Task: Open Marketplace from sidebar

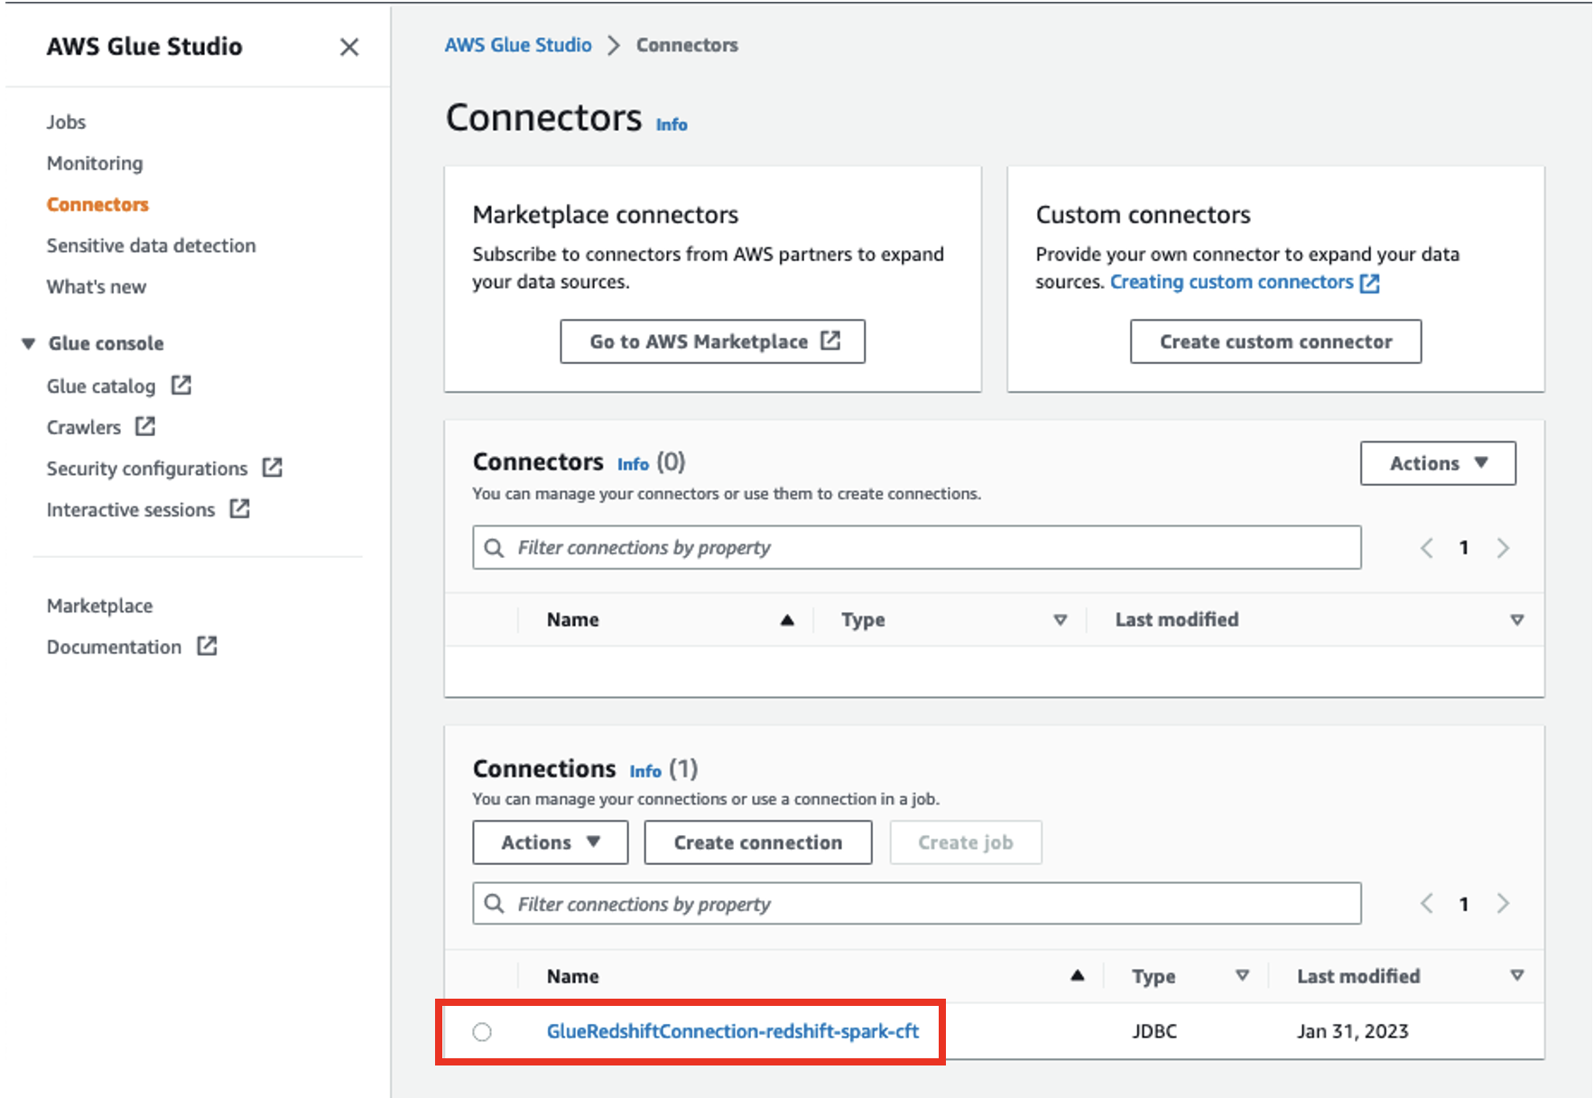Action: click(99, 606)
